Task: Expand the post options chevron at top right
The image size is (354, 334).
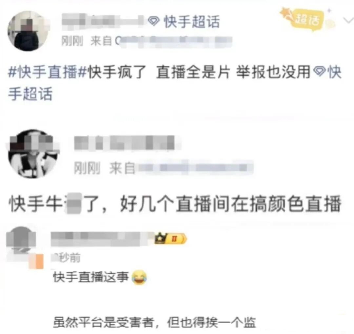Action: point(348,20)
